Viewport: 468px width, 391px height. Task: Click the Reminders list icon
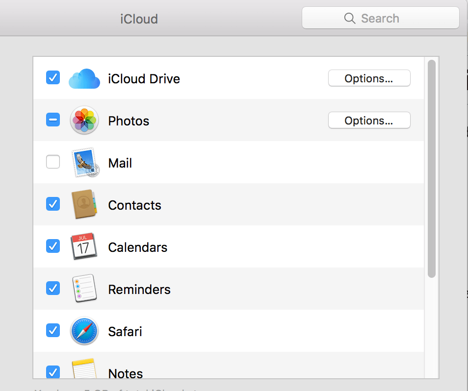[84, 289]
